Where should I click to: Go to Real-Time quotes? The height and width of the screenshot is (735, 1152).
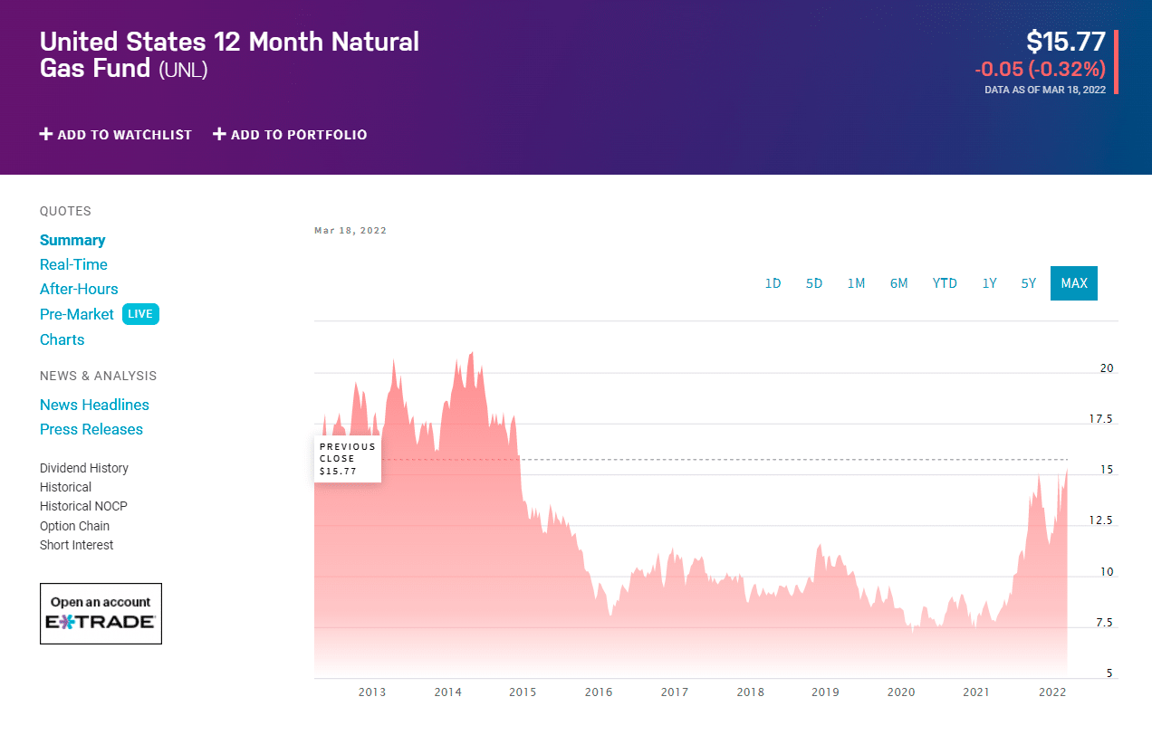(73, 264)
